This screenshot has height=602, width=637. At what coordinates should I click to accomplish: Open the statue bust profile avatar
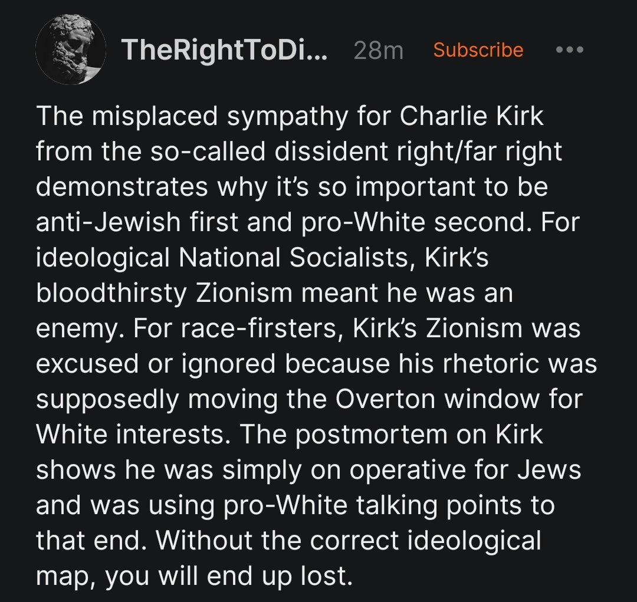click(71, 50)
